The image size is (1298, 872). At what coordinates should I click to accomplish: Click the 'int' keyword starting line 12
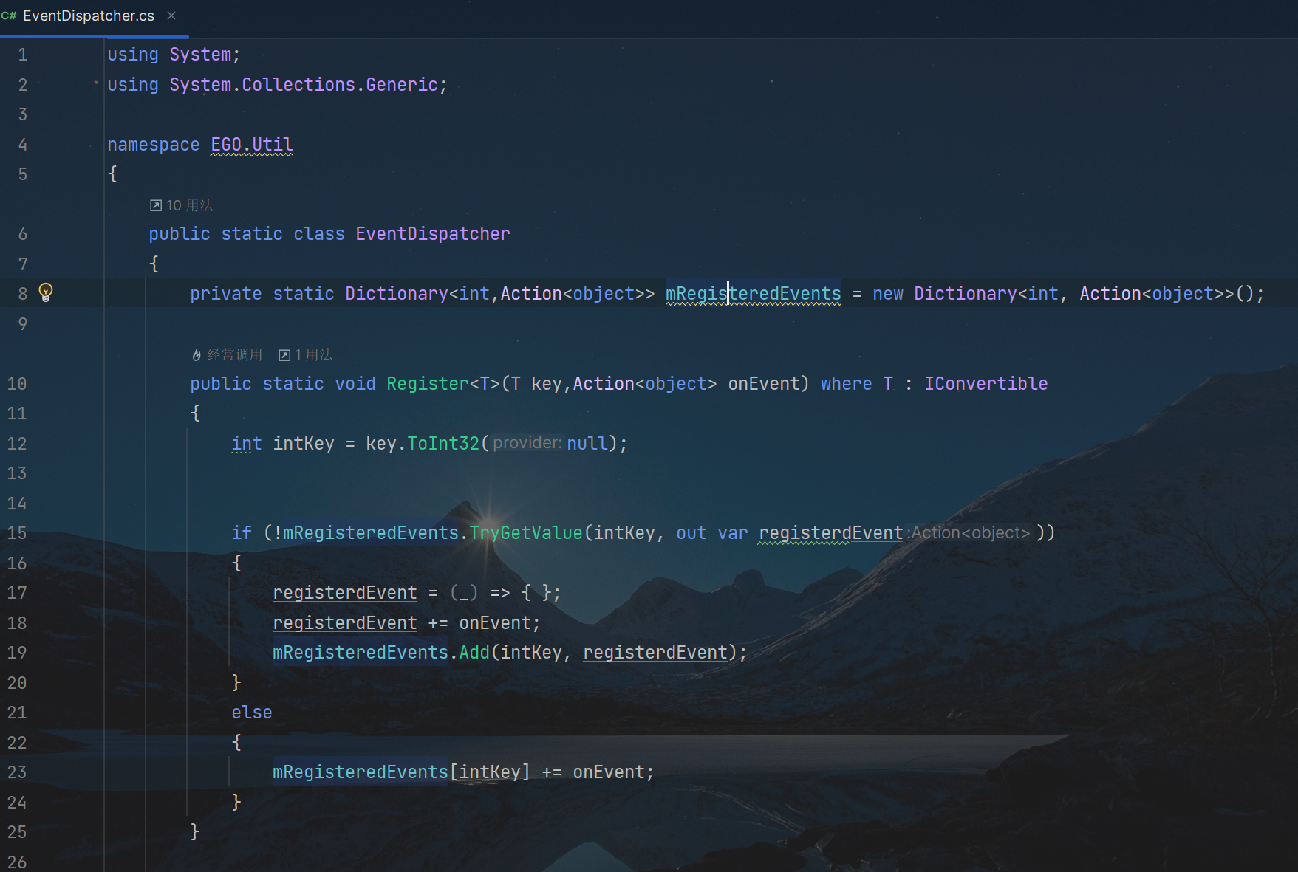click(x=247, y=444)
